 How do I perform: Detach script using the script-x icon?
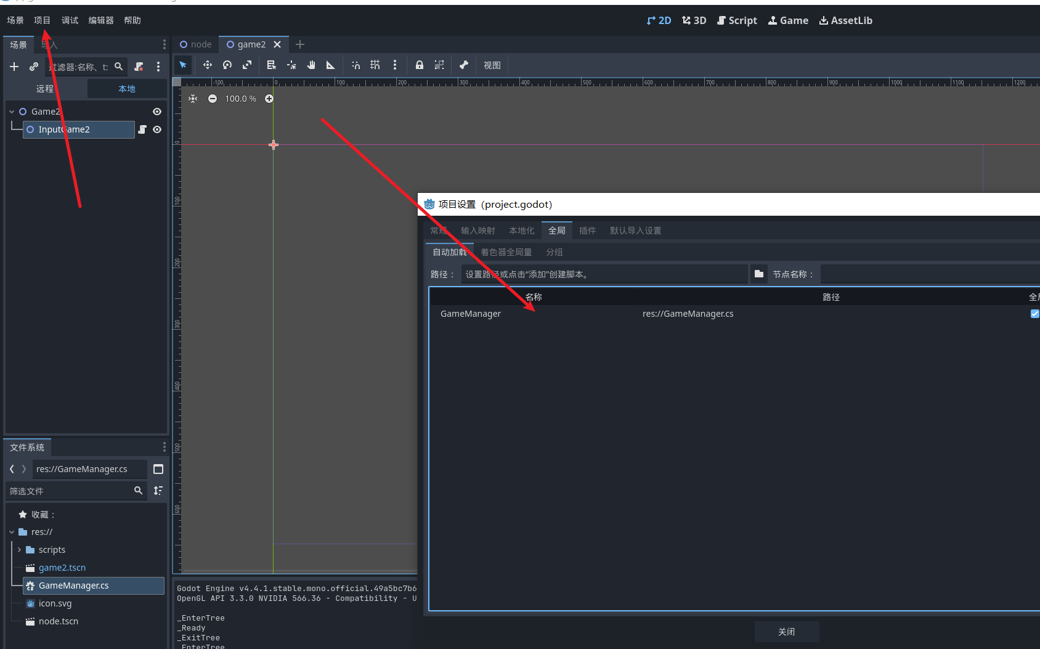tap(139, 67)
